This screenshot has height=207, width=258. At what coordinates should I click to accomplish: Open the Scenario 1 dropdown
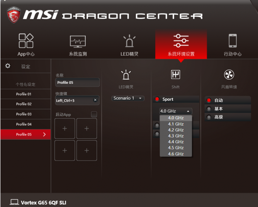pos(128,98)
